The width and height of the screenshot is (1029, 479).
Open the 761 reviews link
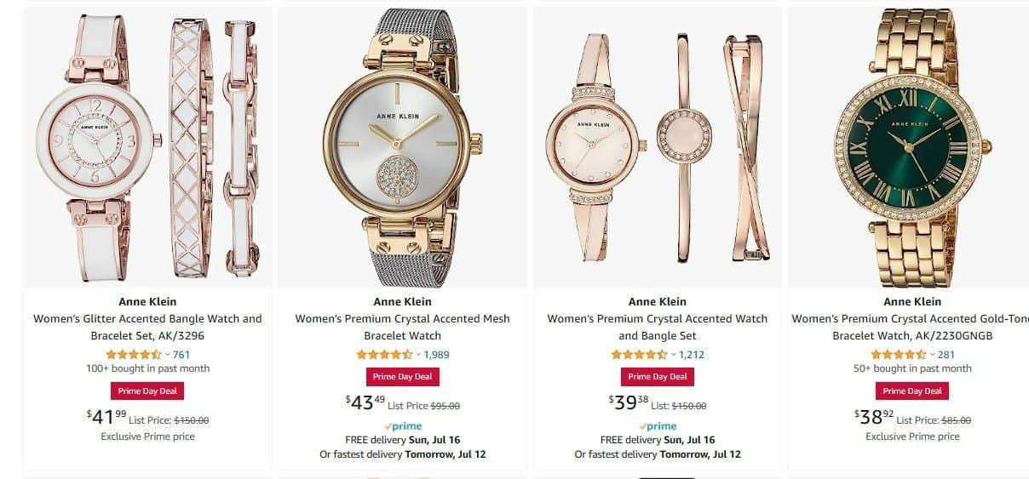pyautogui.click(x=181, y=355)
